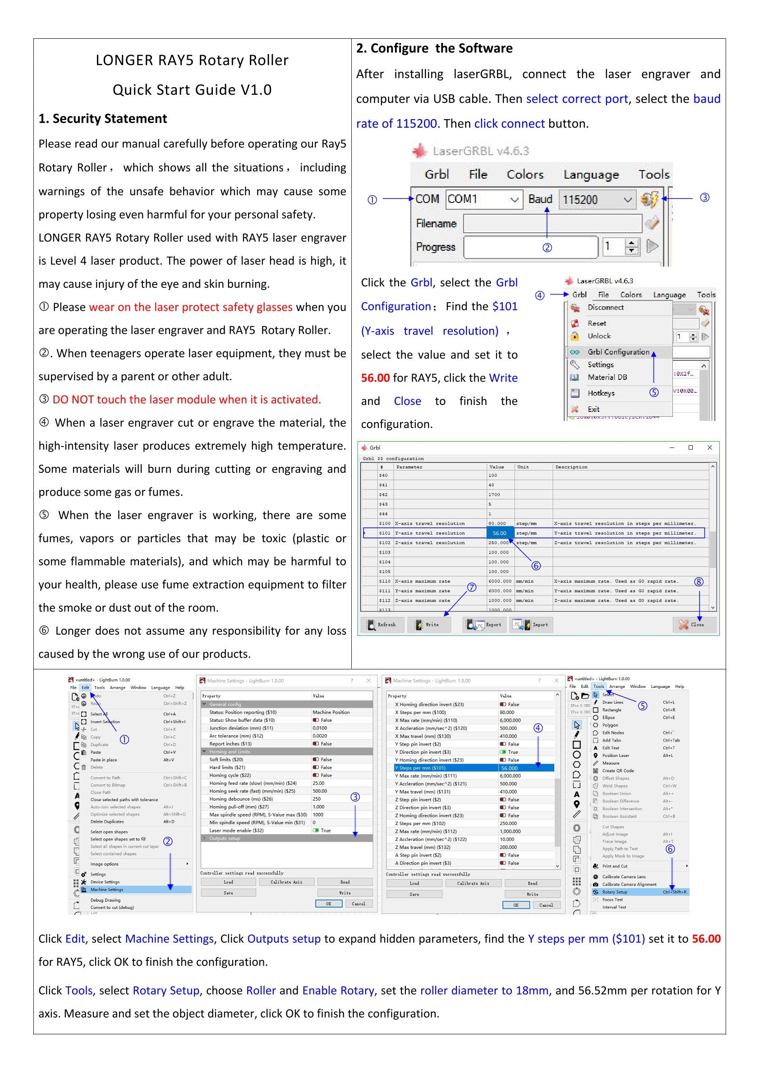Click the Offset Shapes ring icon in the LightBurn Tools-menu window toolbar

point(577,828)
